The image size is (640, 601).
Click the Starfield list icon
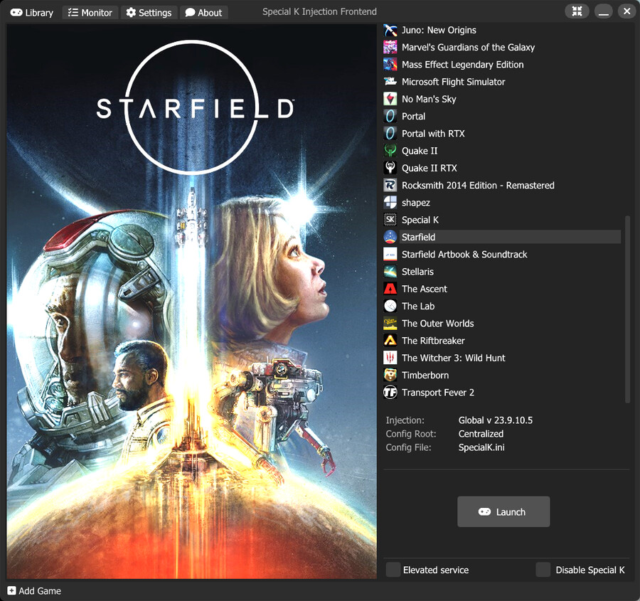[x=390, y=238]
